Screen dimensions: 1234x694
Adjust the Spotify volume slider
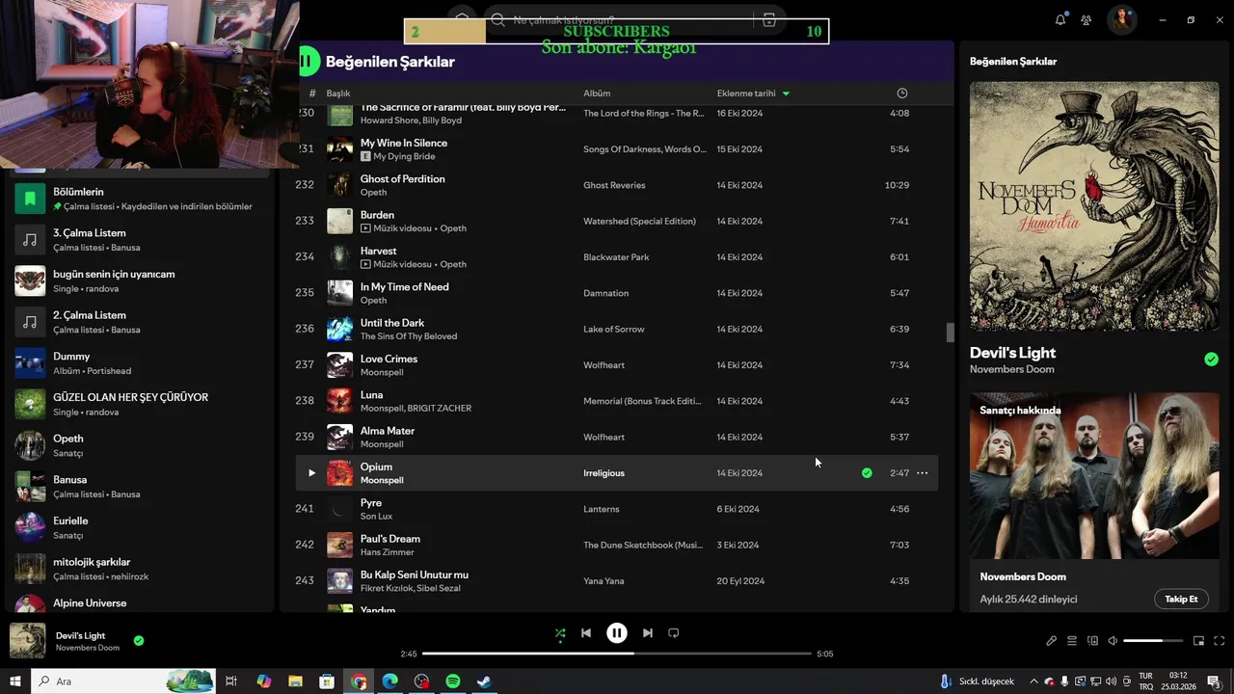pyautogui.click(x=1153, y=641)
